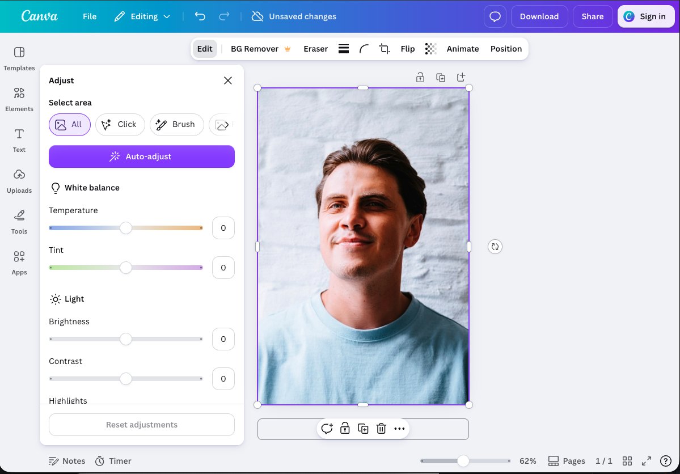Open the Elements sidebar panel

click(x=19, y=99)
